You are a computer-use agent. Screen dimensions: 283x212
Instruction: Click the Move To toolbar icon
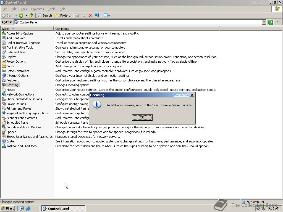pyautogui.click(x=77, y=15)
